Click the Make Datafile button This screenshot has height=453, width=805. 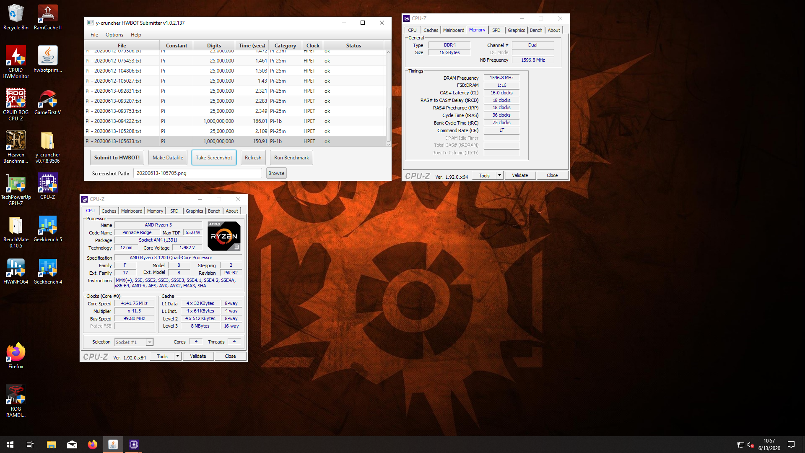[x=168, y=158]
